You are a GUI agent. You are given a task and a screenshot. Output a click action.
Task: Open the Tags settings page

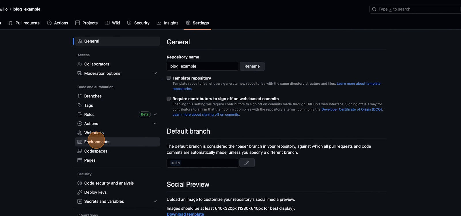tap(118, 105)
